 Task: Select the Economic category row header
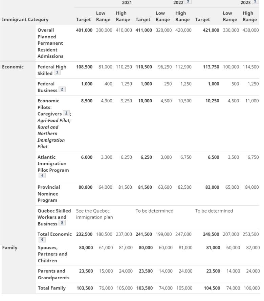(x=13, y=67)
